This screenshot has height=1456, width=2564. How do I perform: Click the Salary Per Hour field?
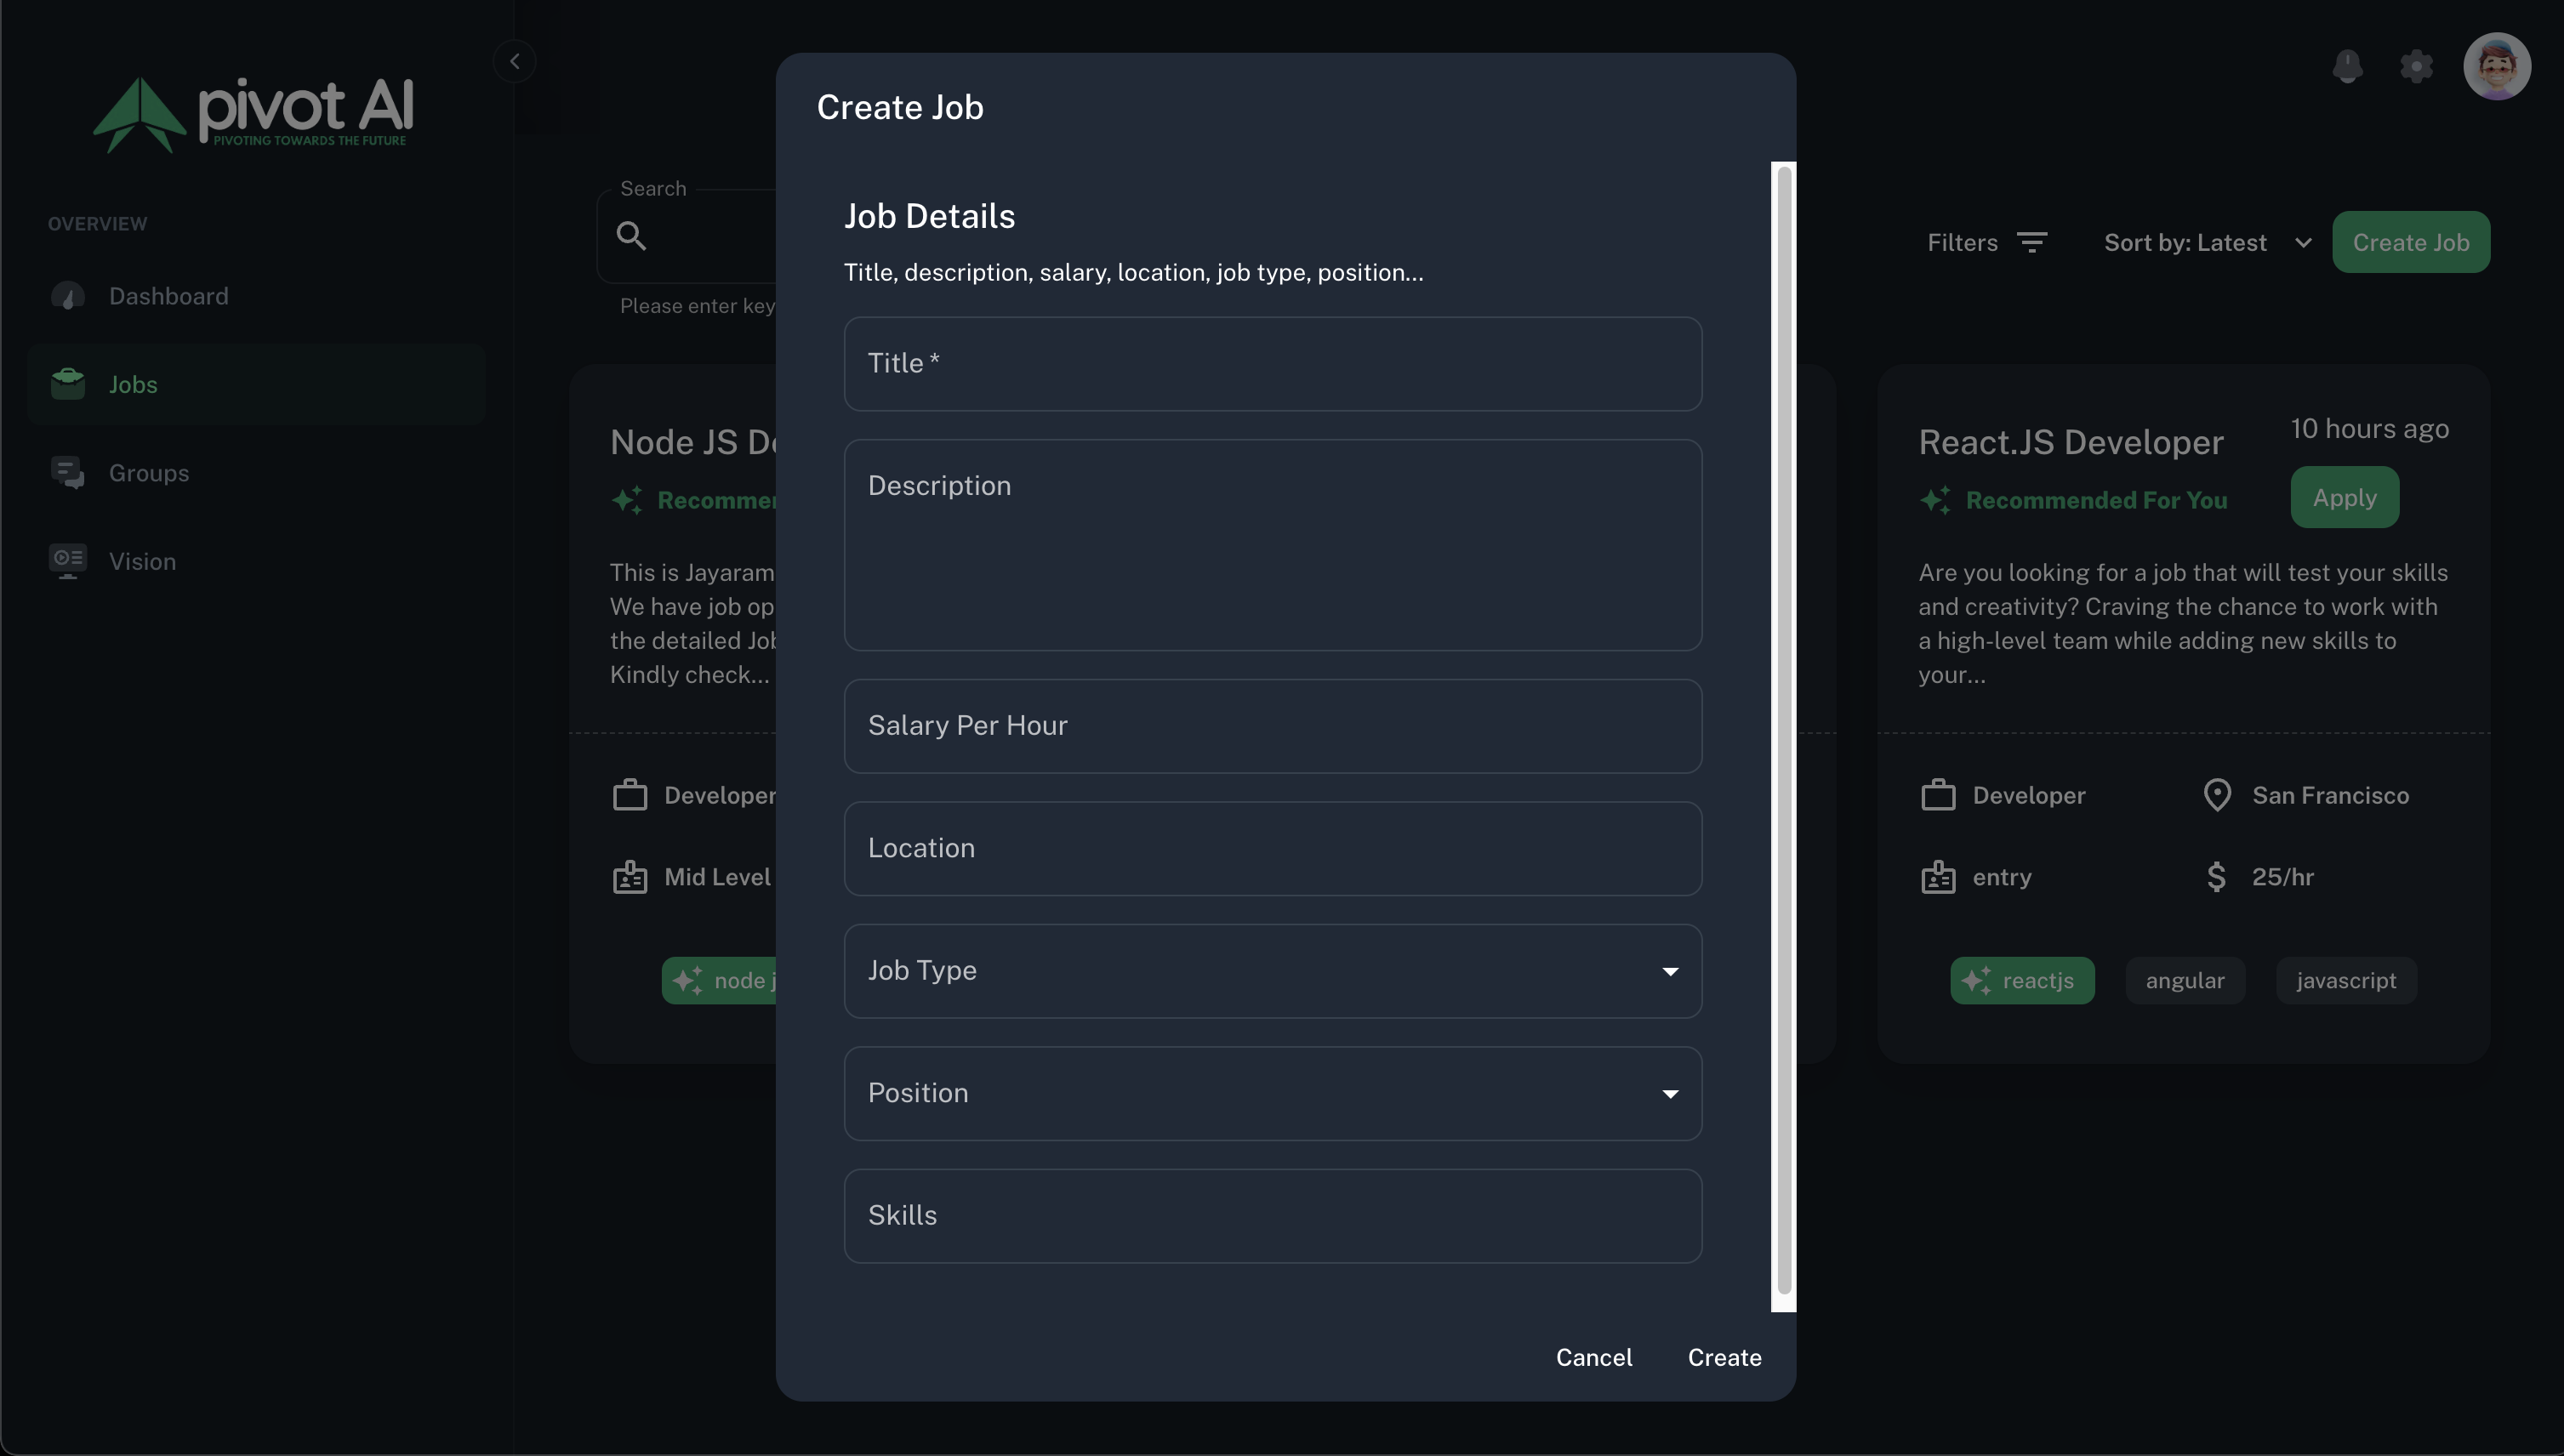point(1272,725)
